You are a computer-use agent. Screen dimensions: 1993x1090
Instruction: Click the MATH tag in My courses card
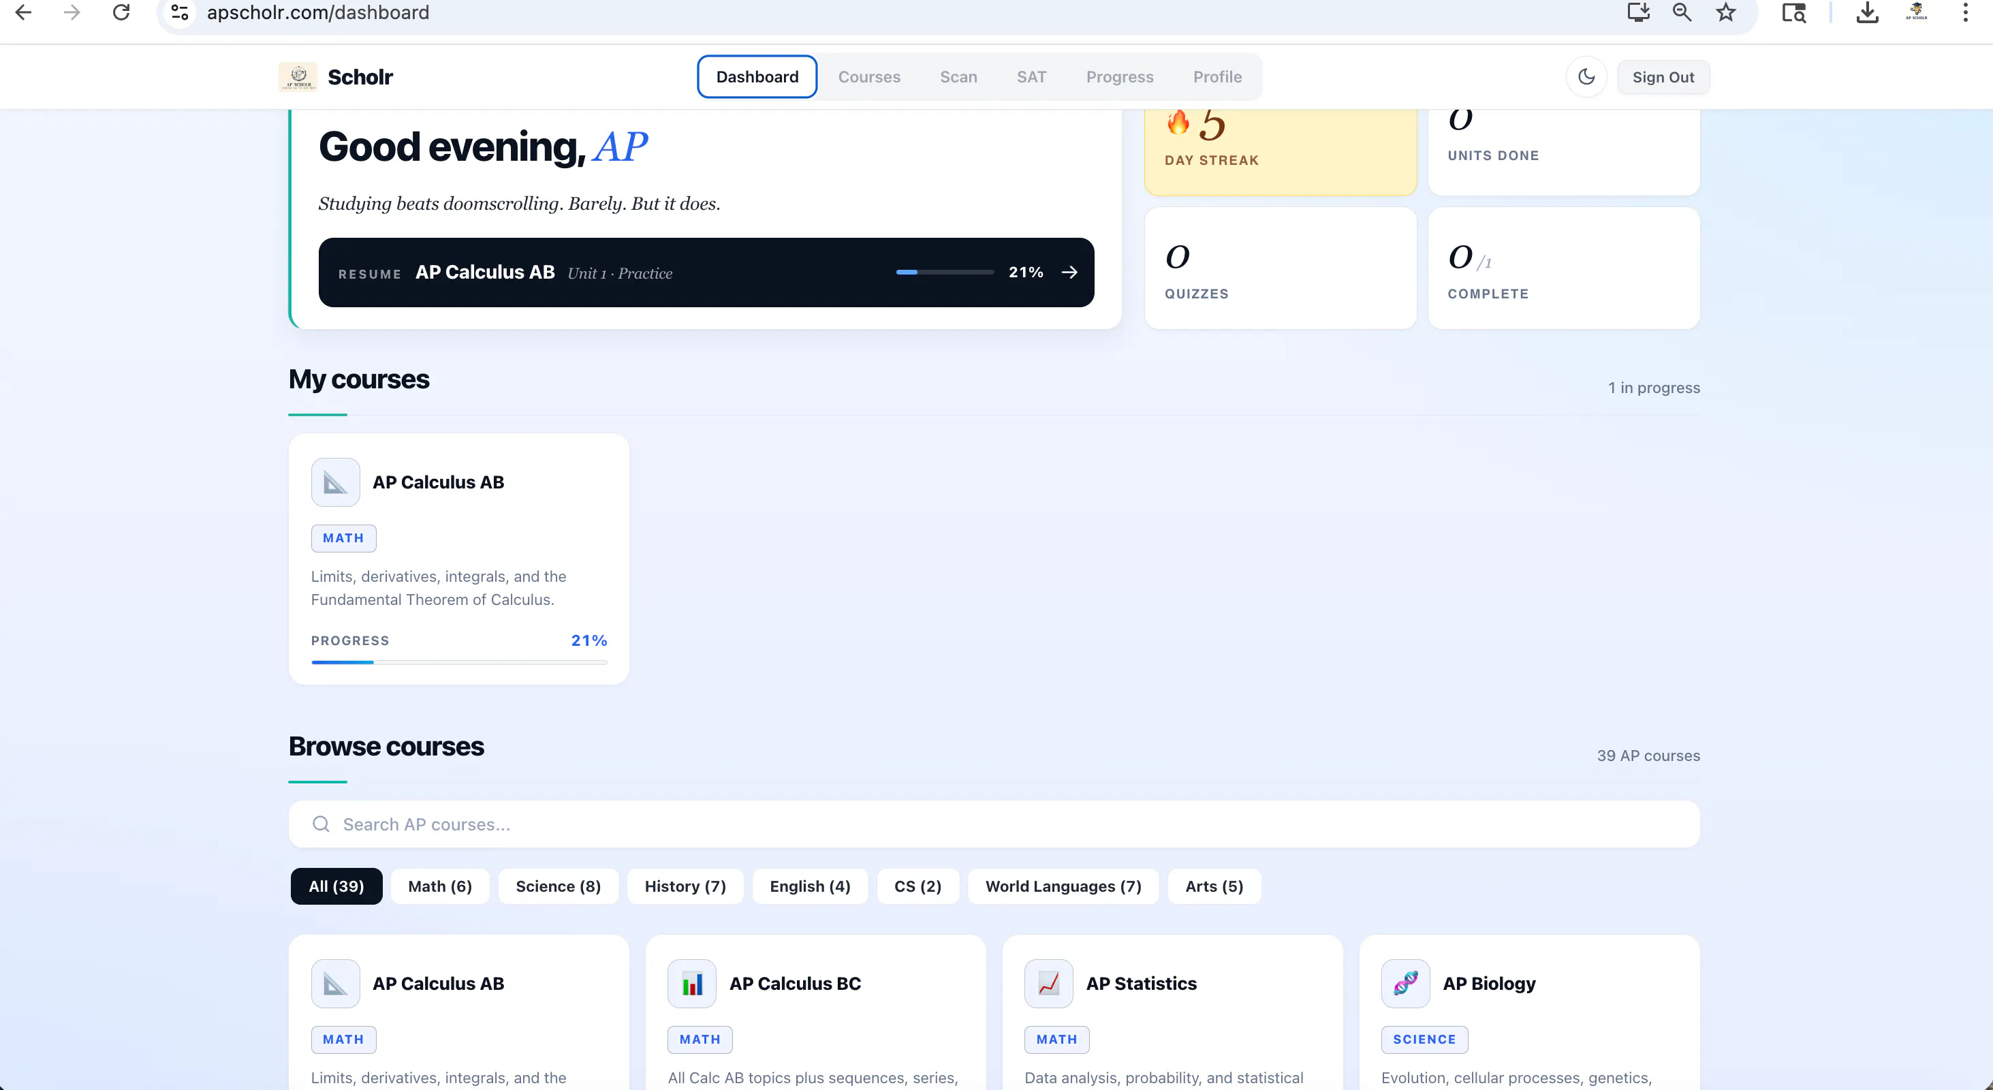[343, 538]
